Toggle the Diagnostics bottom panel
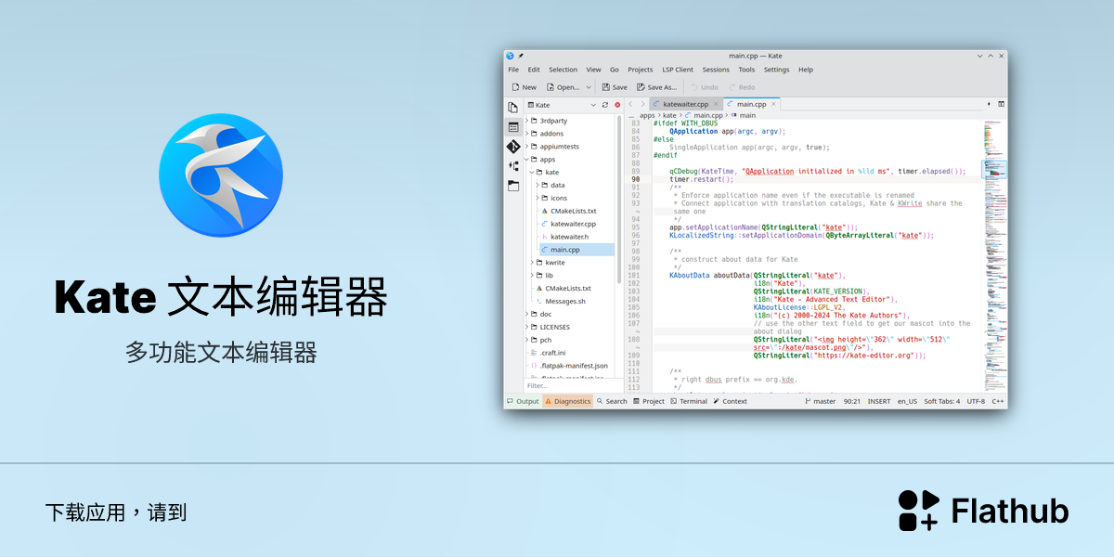 point(567,401)
